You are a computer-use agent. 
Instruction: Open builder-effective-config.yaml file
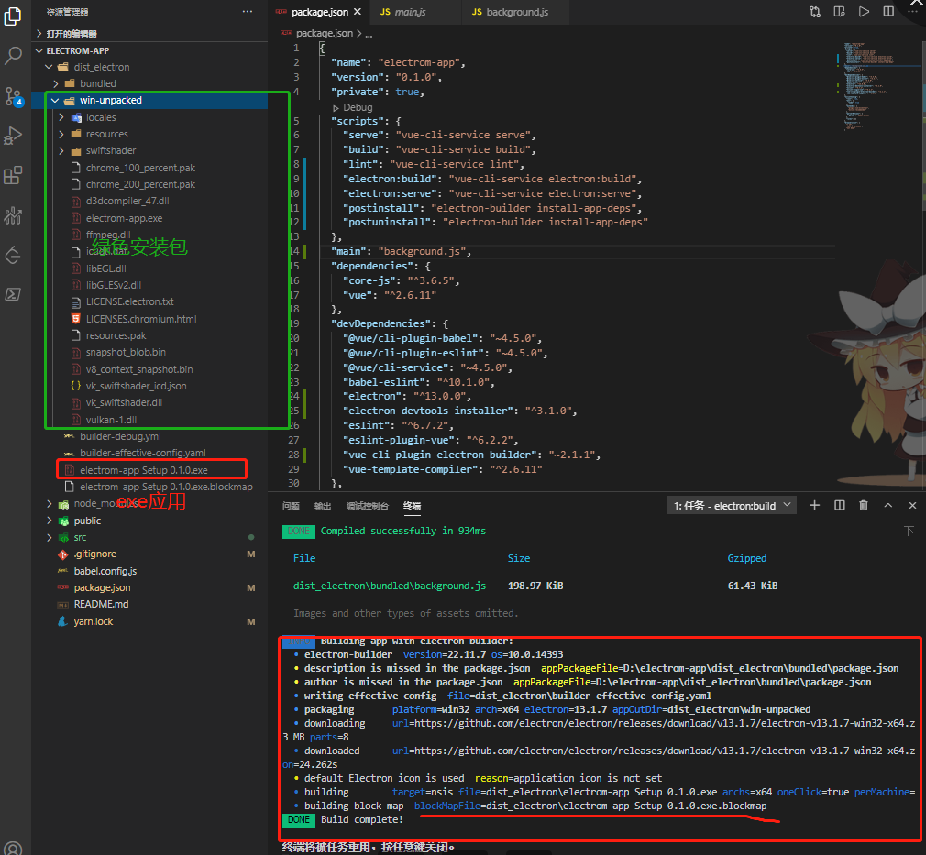pyautogui.click(x=150, y=453)
